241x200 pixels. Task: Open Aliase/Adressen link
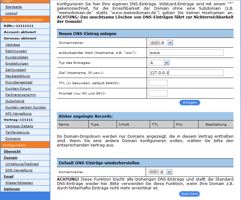coord(19,183)
